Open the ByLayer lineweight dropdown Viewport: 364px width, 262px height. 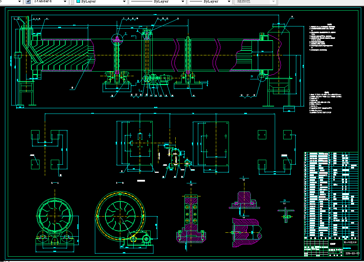210,2
